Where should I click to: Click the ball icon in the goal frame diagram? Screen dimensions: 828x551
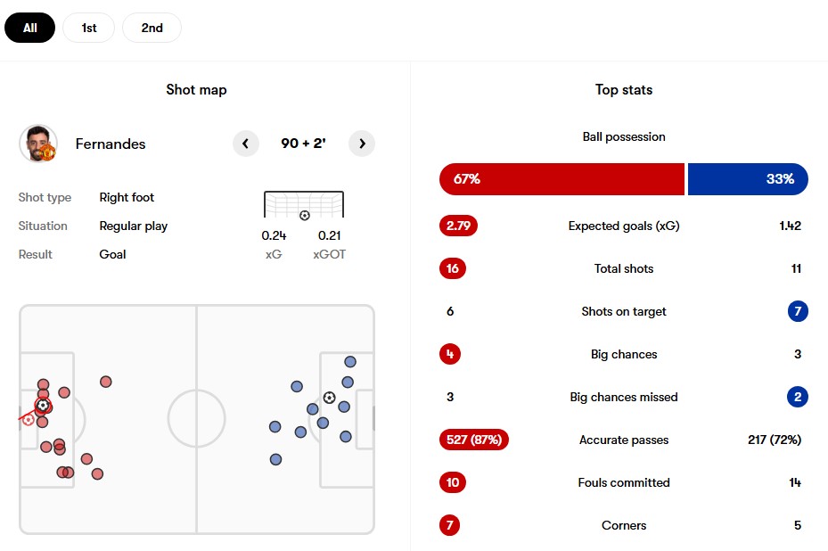pyautogui.click(x=305, y=216)
